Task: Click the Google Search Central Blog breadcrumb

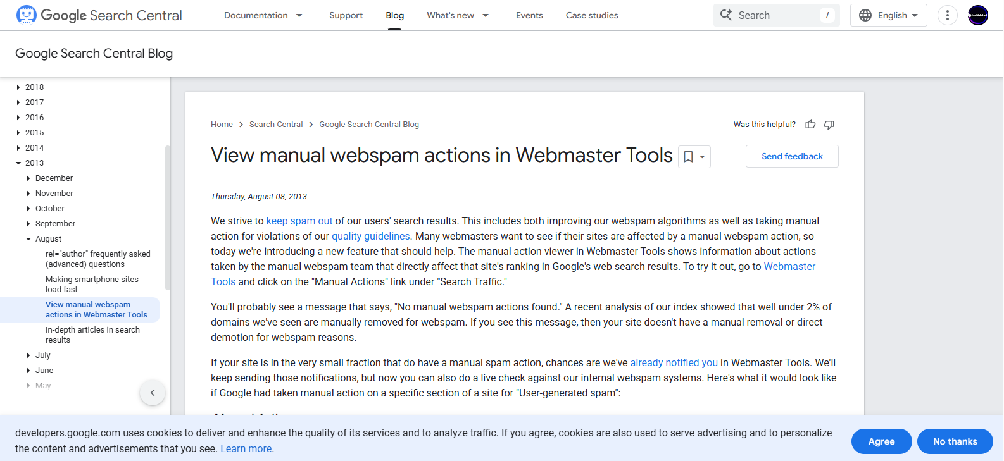Action: 369,125
